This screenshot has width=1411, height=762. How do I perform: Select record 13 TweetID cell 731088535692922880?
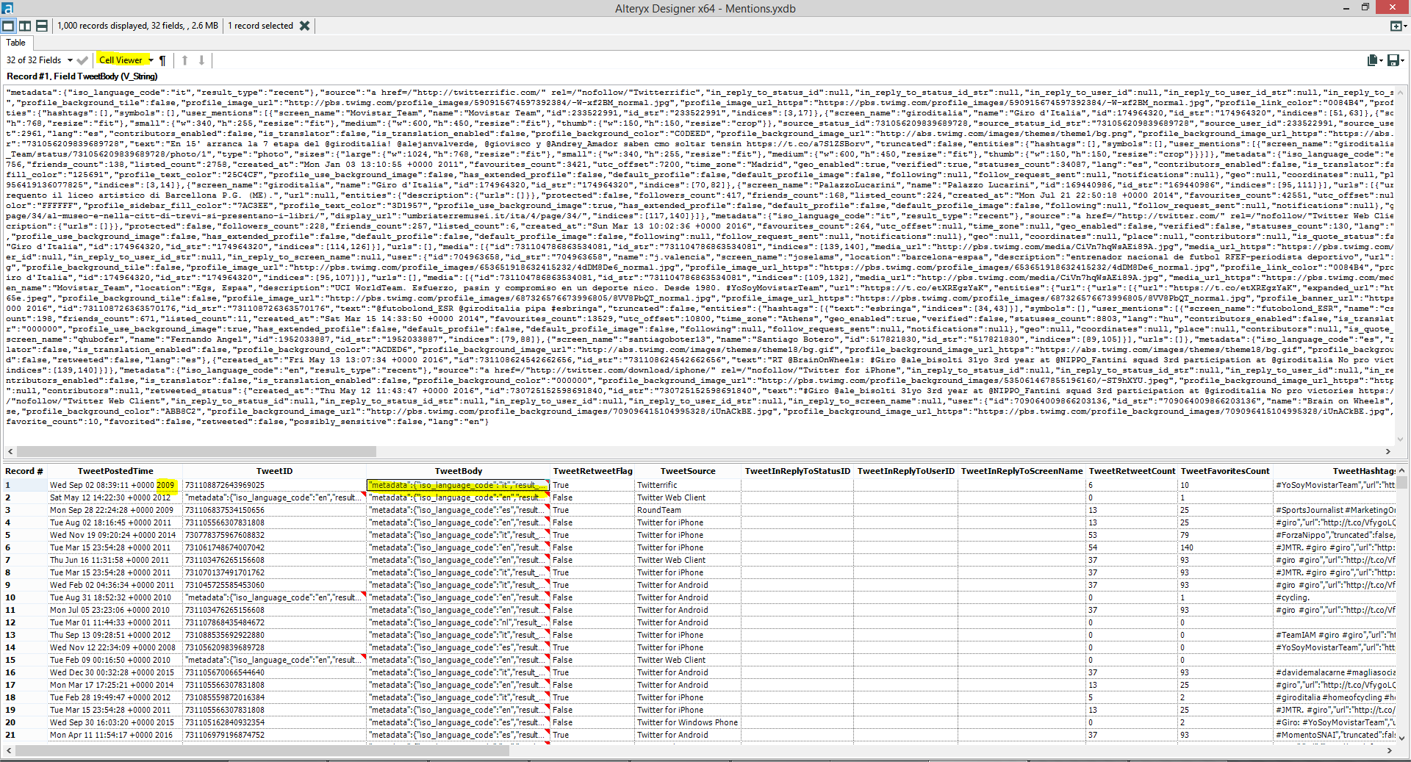click(274, 635)
